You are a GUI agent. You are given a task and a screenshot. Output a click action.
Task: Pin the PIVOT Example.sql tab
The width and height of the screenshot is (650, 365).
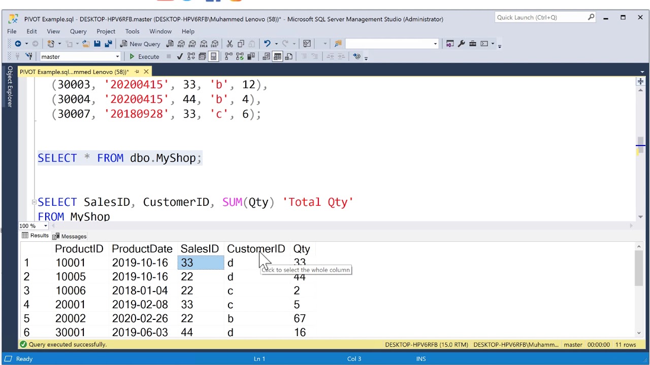(137, 72)
